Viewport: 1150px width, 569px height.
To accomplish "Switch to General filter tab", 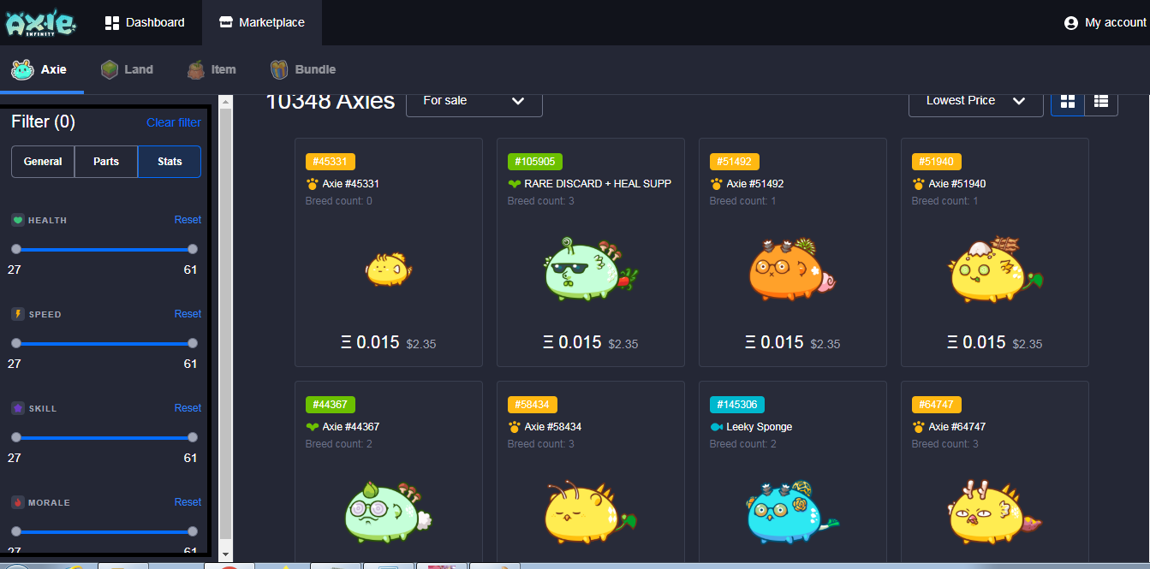I will pos(43,161).
